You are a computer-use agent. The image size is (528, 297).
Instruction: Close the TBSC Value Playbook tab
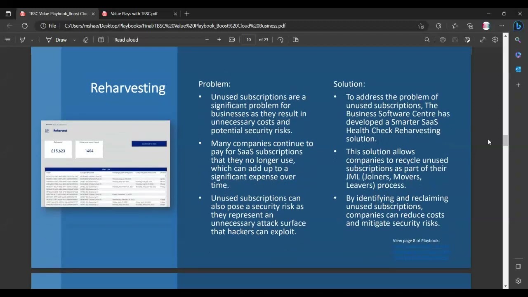[93, 14]
